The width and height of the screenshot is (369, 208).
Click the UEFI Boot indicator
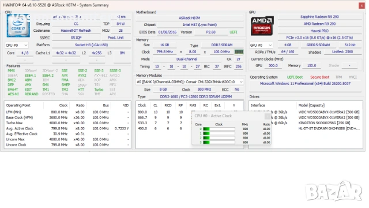pyautogui.click(x=295, y=77)
